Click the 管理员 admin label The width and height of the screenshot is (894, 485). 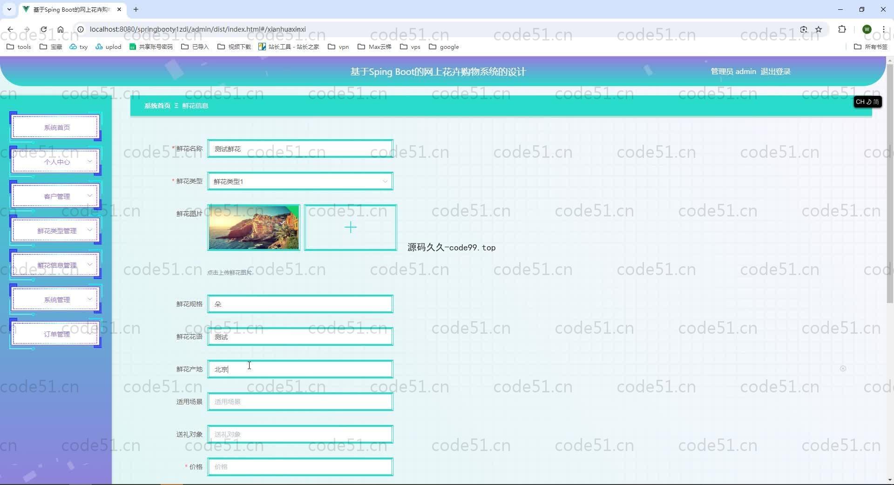(x=733, y=72)
